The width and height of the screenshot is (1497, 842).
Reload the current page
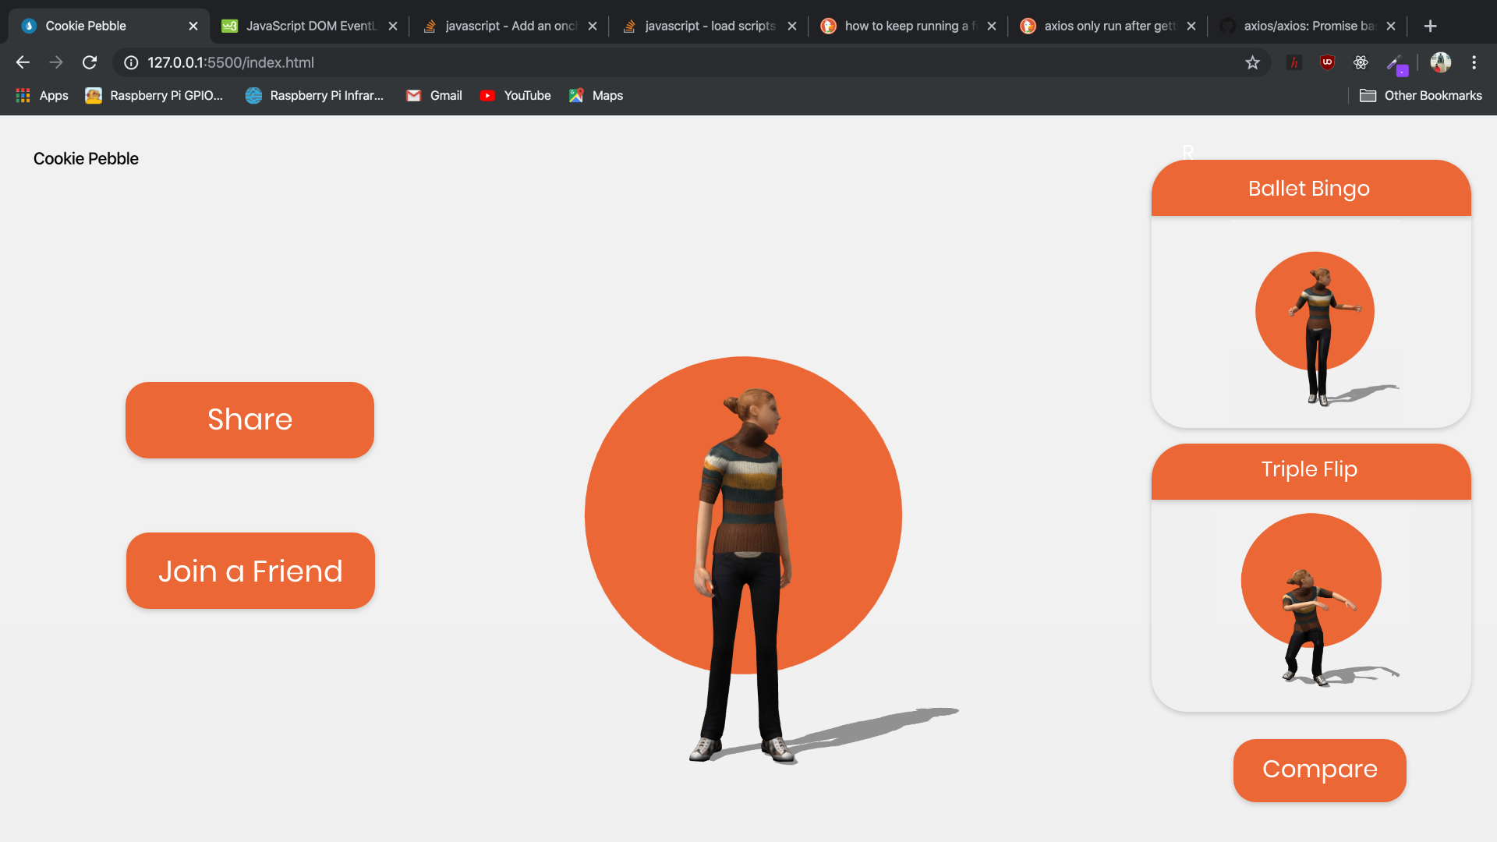click(90, 62)
